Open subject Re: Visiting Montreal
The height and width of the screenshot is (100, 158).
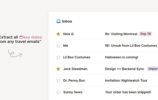pos(121,34)
